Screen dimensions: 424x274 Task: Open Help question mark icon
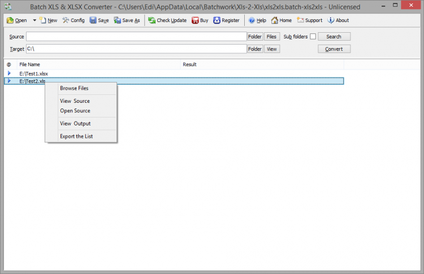pos(252,20)
